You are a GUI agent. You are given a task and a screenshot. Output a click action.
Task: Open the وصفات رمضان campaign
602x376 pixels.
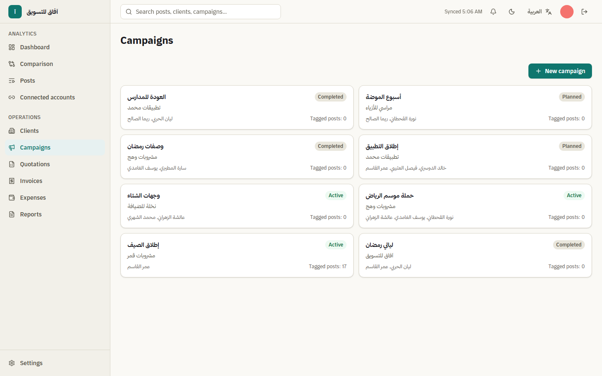237,157
